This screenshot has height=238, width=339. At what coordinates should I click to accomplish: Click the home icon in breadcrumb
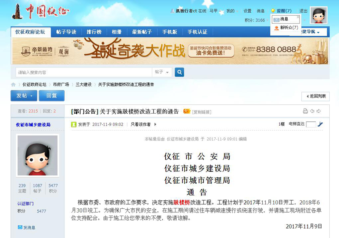click(13, 84)
